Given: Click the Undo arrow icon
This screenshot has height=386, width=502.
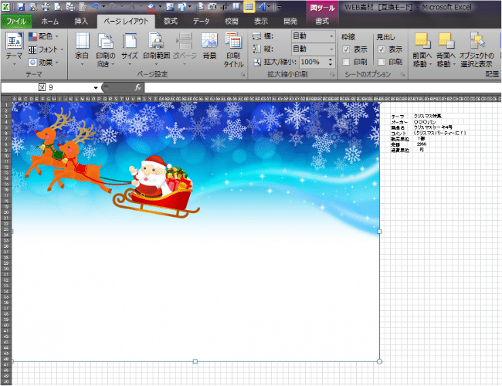Looking at the screenshot, I should 95,7.
